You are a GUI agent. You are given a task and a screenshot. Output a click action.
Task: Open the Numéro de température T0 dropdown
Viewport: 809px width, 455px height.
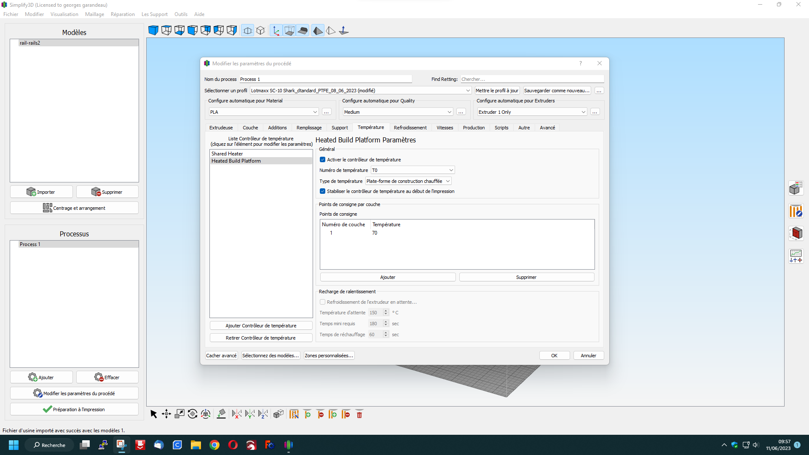click(413, 170)
